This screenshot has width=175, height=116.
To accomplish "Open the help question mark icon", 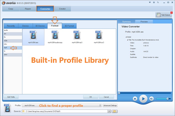I will click(158, 2).
